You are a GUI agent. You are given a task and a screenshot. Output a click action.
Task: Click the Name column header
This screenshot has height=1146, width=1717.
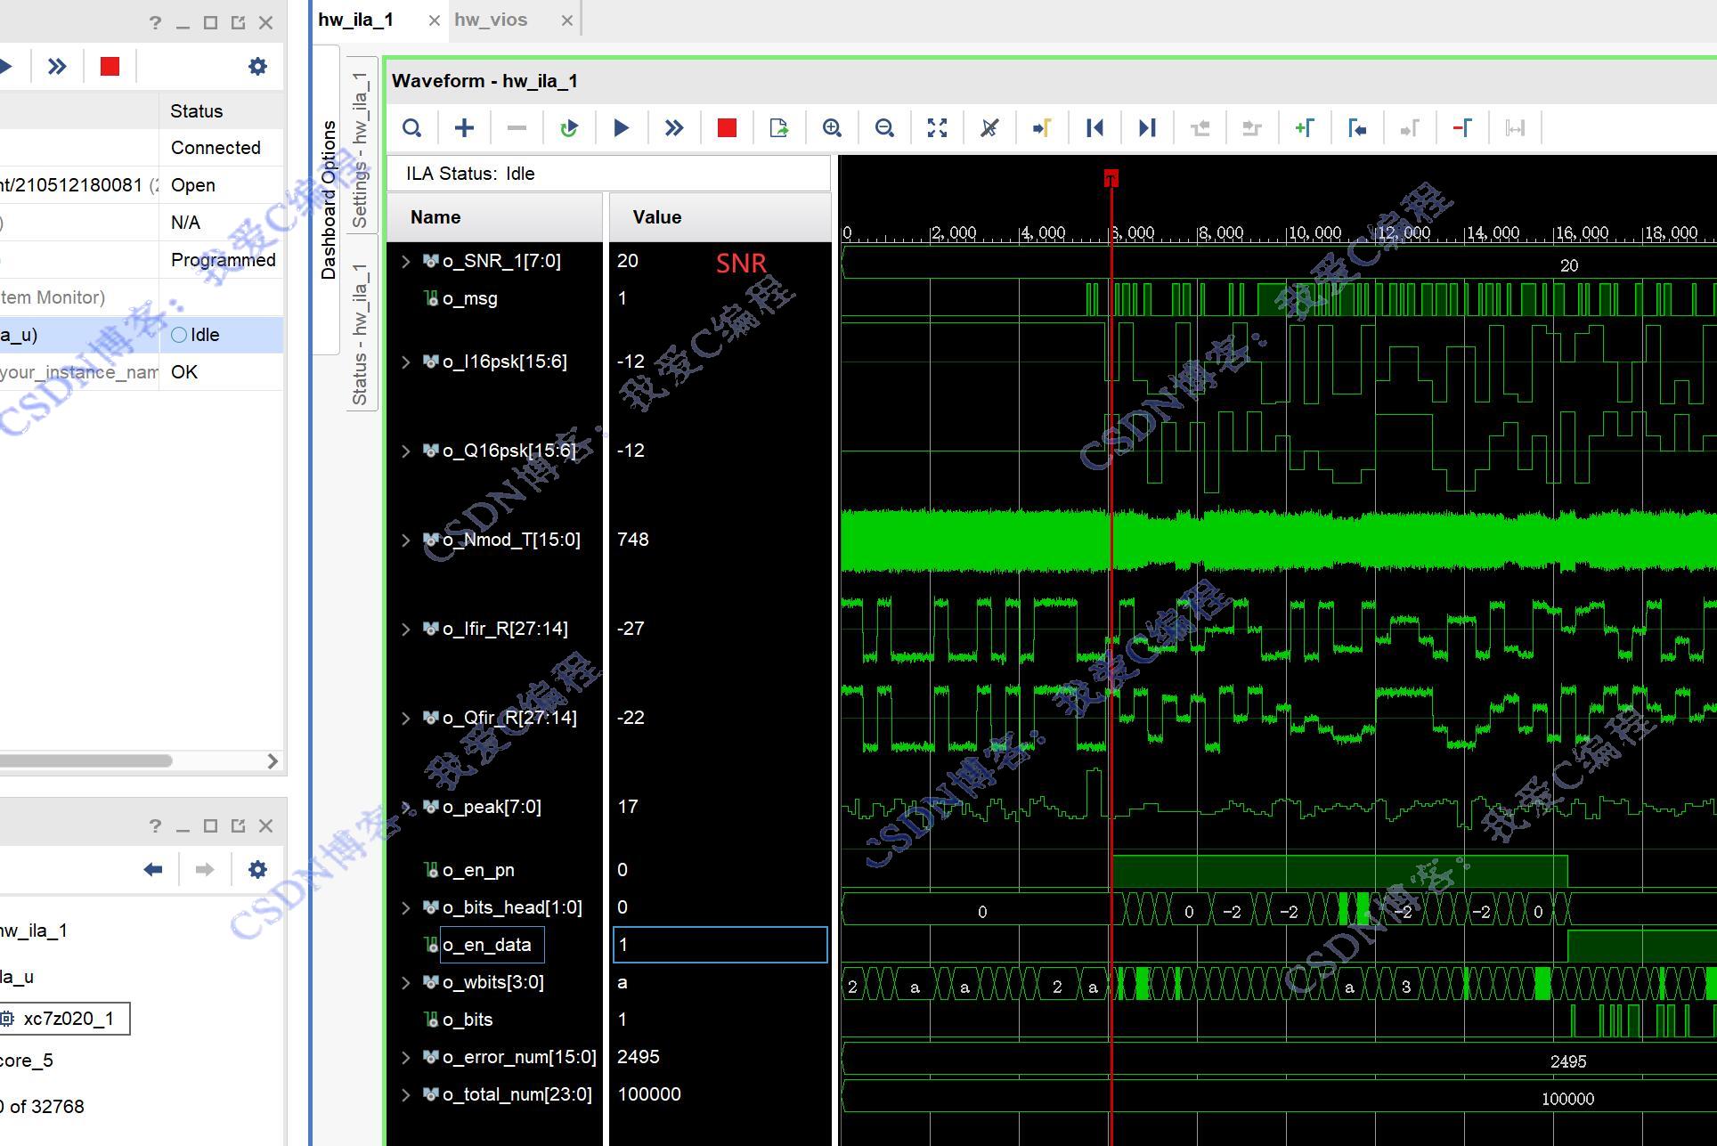(494, 217)
